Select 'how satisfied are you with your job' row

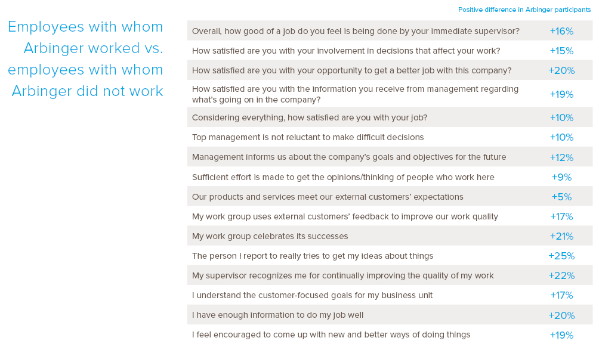coord(310,117)
